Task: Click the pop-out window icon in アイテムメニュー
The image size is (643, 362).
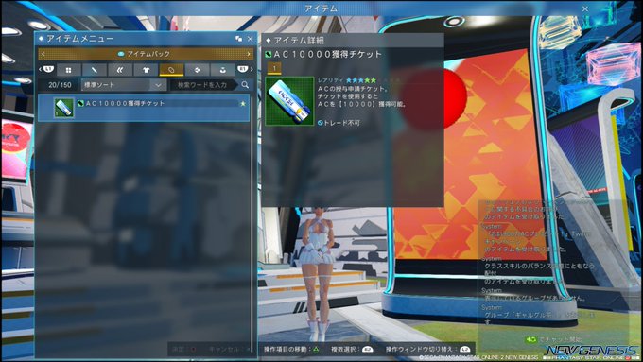Action: [238, 39]
